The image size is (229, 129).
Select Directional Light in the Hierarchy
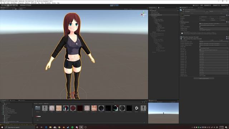click(155, 14)
